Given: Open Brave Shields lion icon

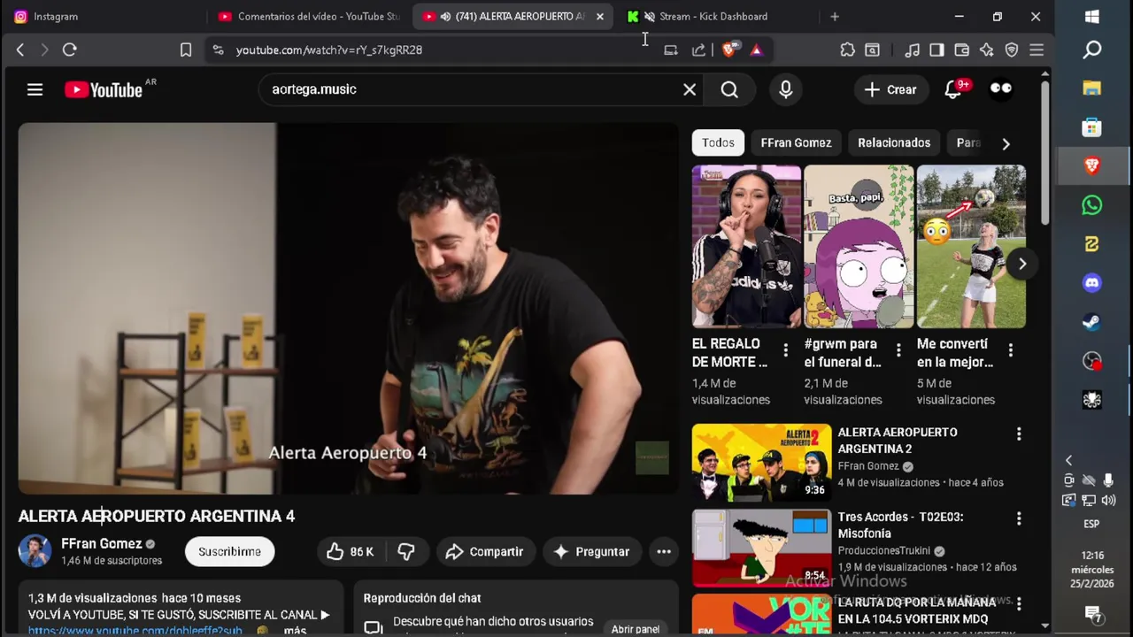Looking at the screenshot, I should [x=729, y=50].
